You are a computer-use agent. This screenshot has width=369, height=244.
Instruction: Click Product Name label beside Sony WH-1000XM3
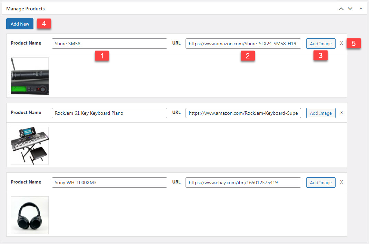26,182
